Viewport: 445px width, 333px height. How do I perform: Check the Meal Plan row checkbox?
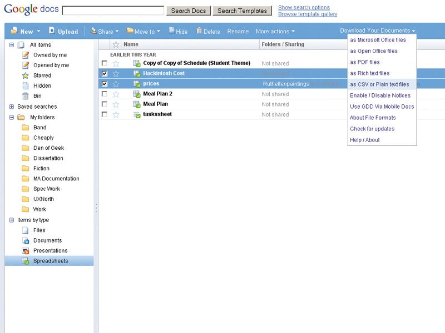(105, 104)
